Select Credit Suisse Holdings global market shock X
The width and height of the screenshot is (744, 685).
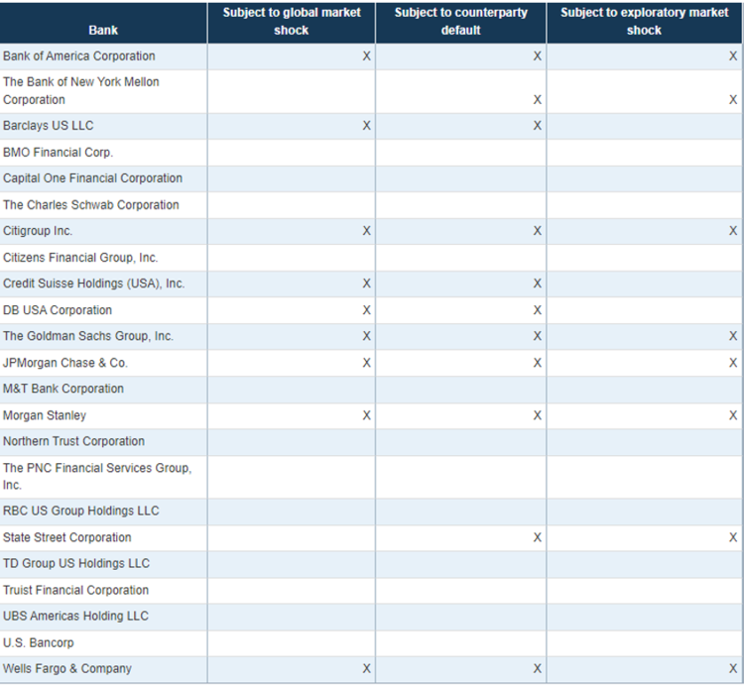tap(367, 284)
